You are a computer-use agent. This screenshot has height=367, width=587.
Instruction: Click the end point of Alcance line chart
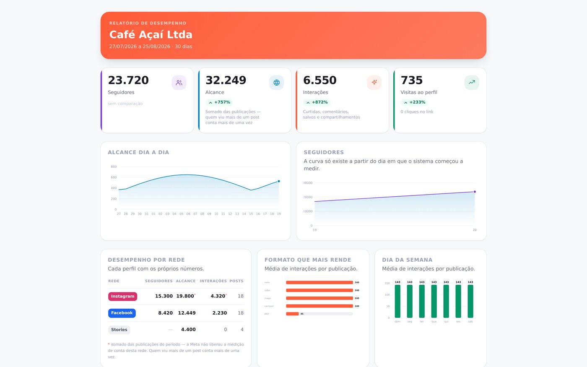[x=279, y=181]
